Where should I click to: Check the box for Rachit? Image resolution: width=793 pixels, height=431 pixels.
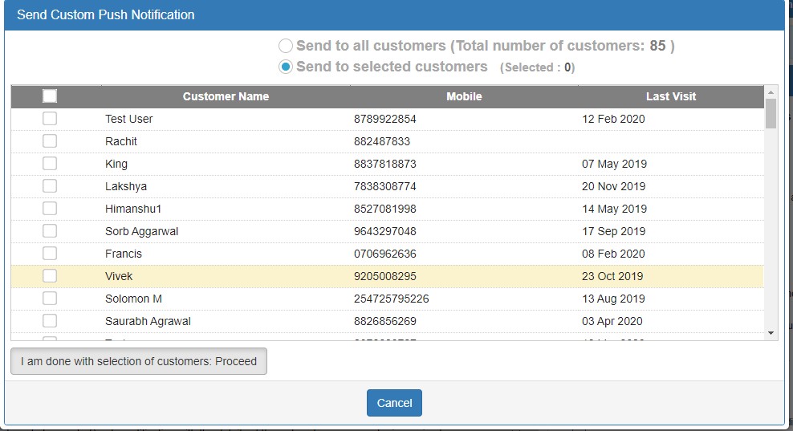[x=50, y=140]
